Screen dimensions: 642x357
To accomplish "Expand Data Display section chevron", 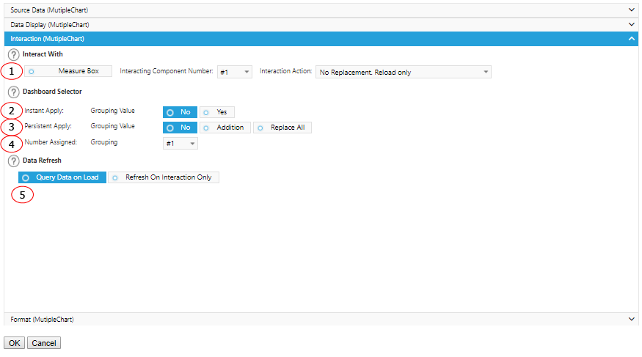I will click(x=632, y=24).
